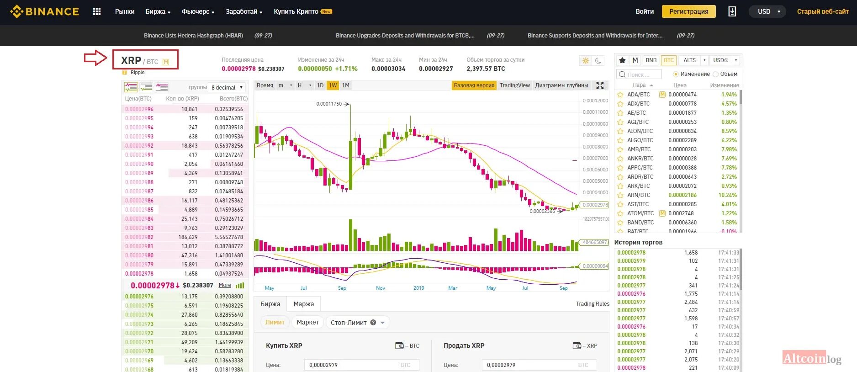Click the More link in order book
857x372 pixels.
225,285
